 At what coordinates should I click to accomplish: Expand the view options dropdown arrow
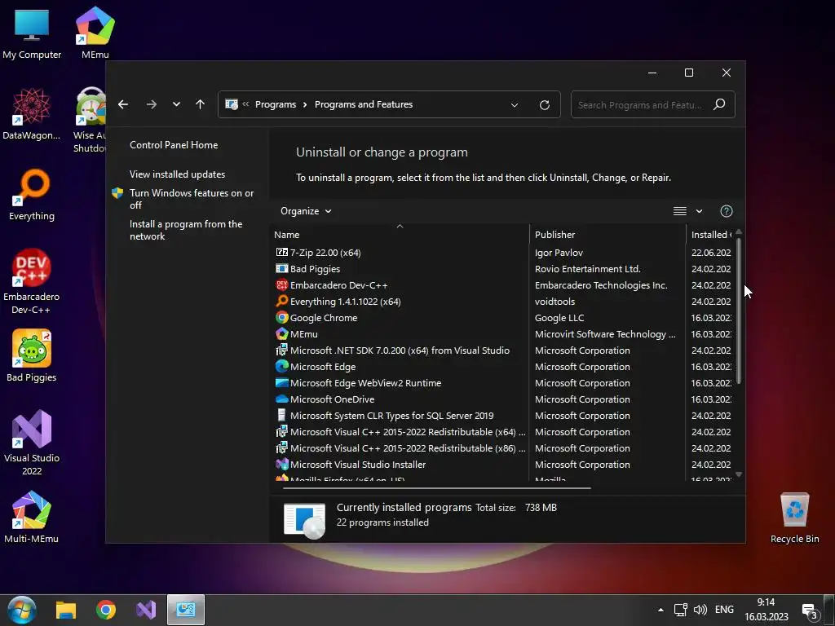pyautogui.click(x=699, y=211)
